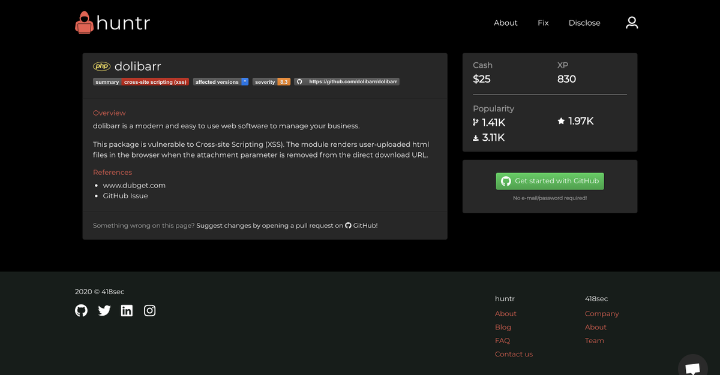The height and width of the screenshot is (375, 720).
Task: Open Fix in top navigation
Action: (543, 23)
